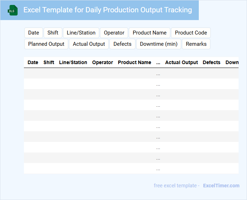Click the Actual Output table column header
Image resolution: width=247 pixels, height=200 pixels.
click(182, 62)
